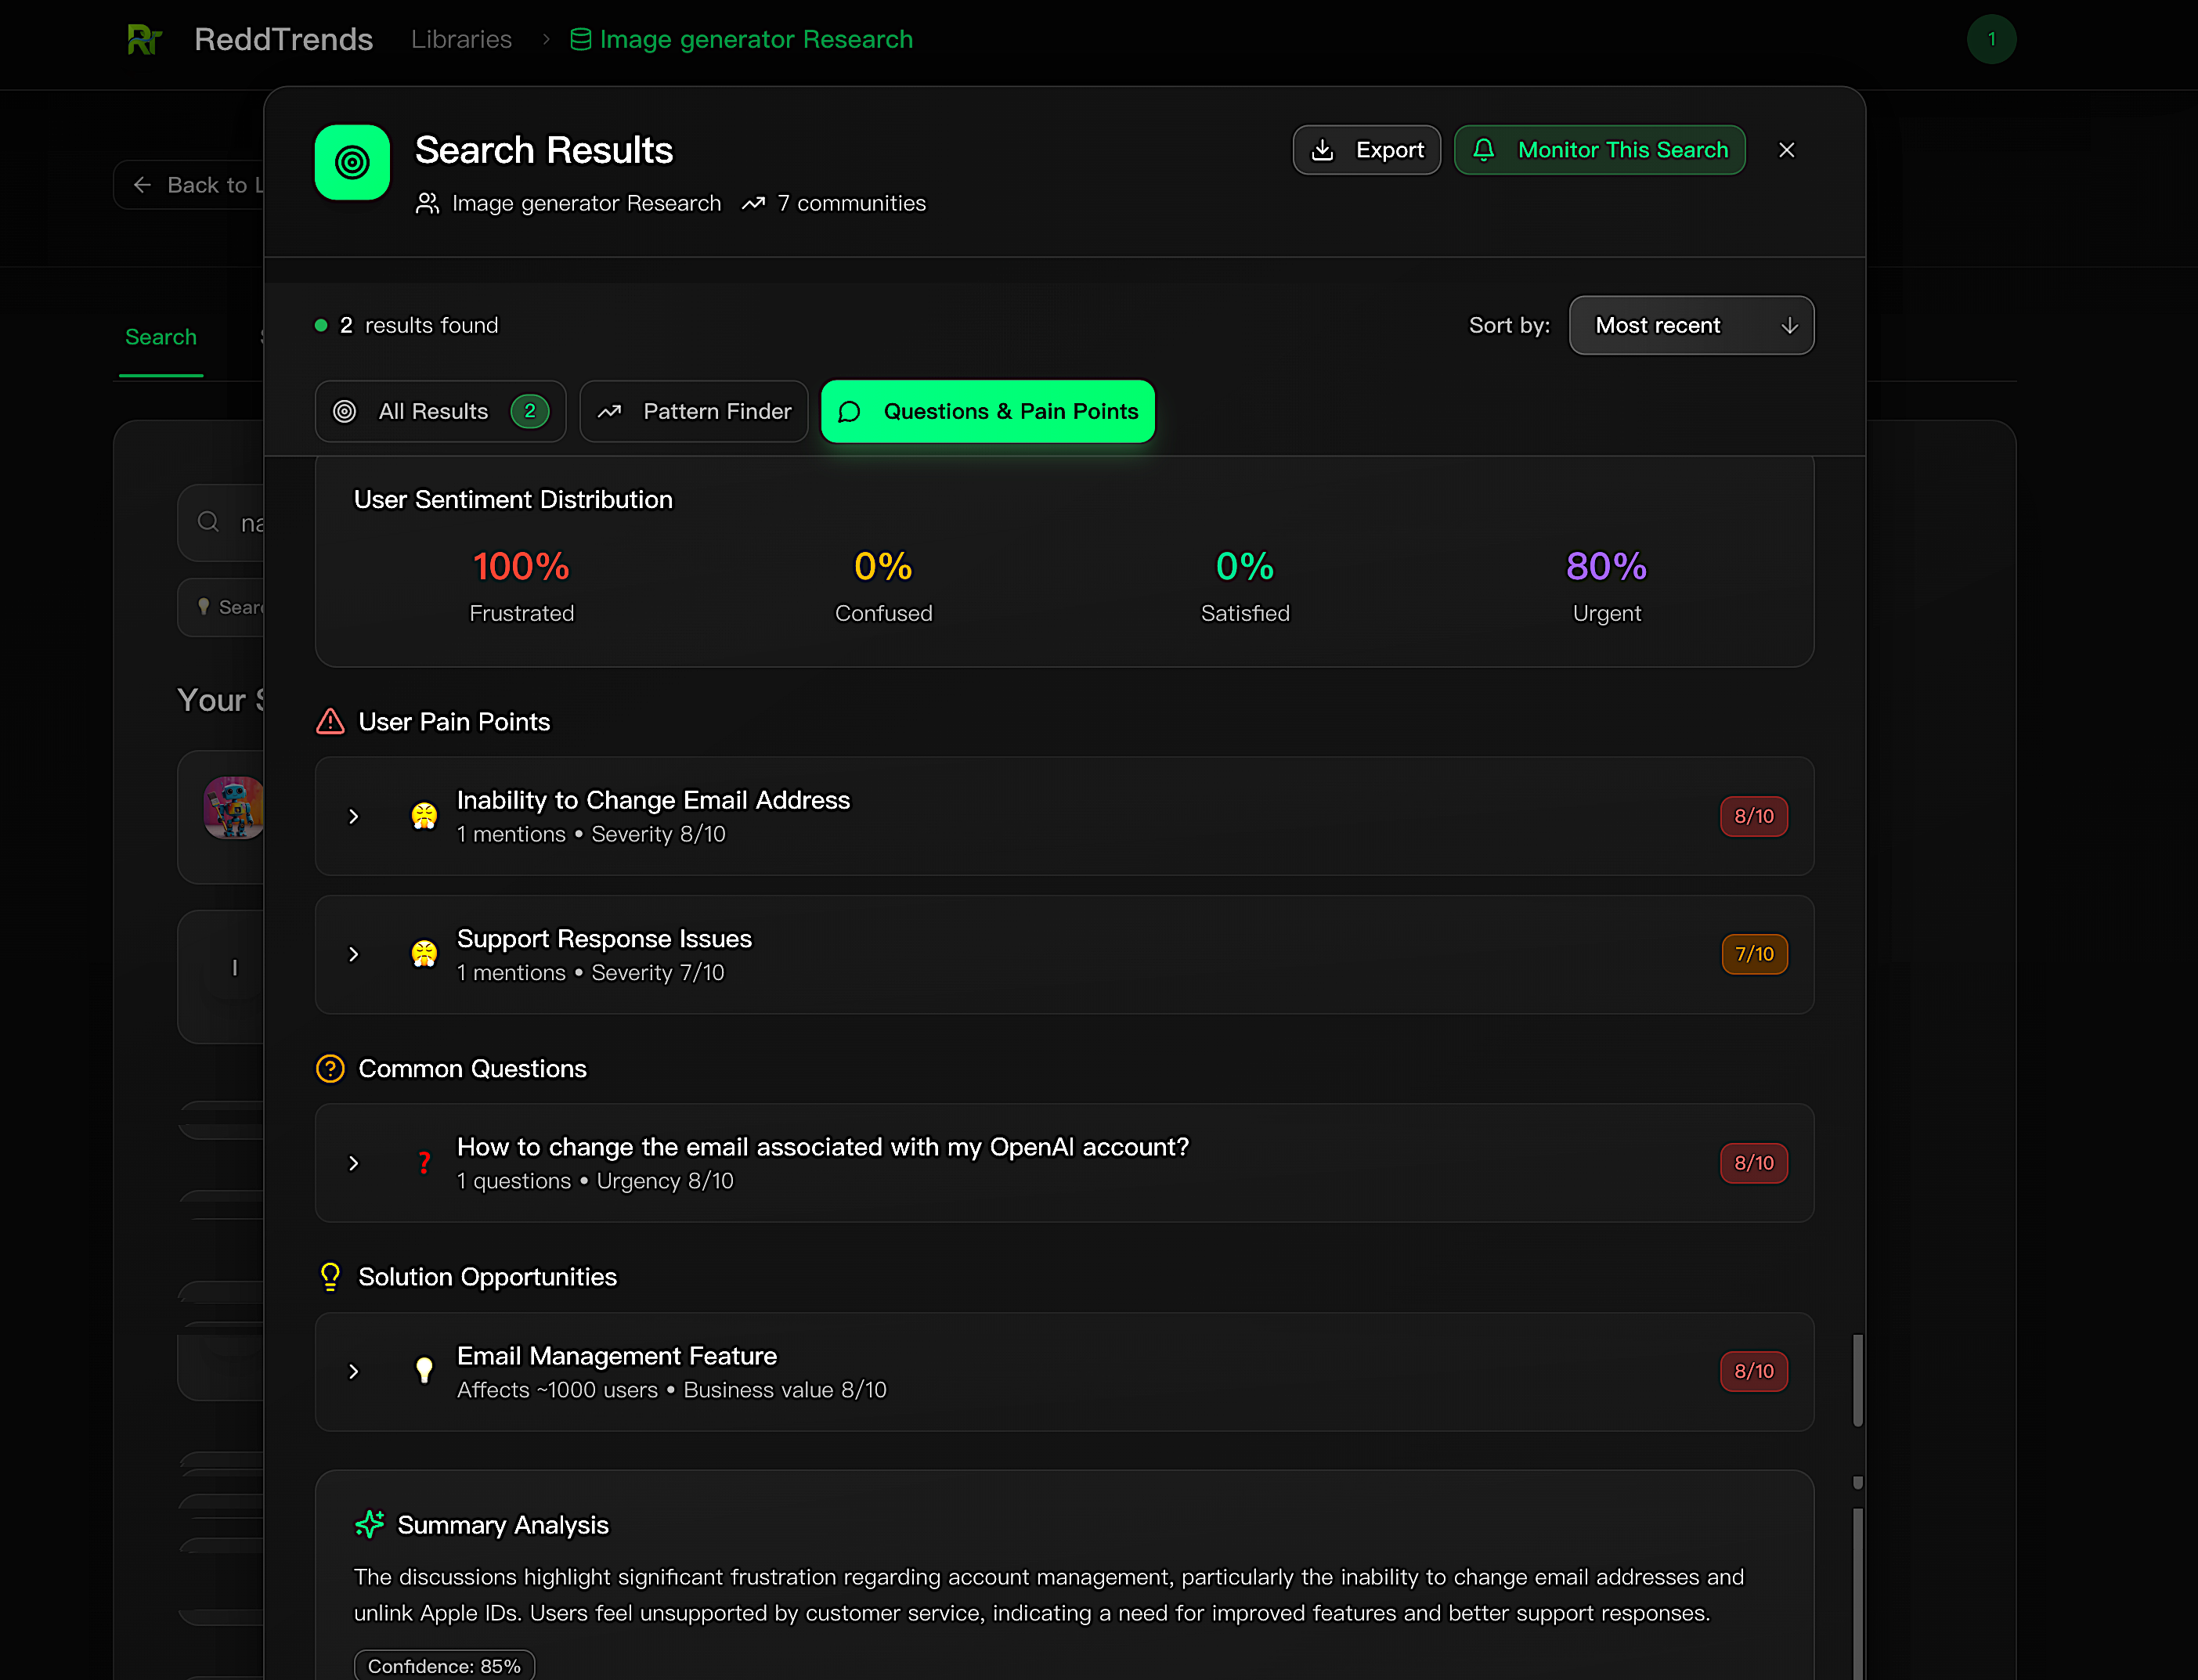Image resolution: width=2198 pixels, height=1680 pixels.
Task: Expand the OpenAI account email question
Action: point(353,1163)
